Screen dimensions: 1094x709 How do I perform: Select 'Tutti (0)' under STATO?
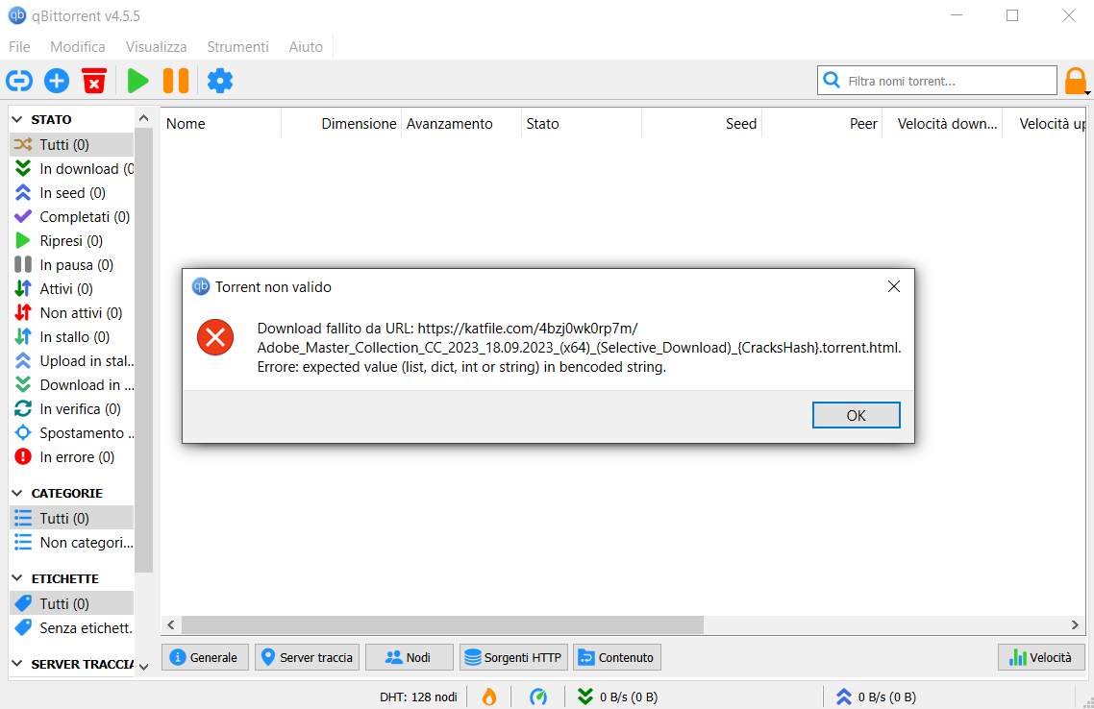(72, 145)
